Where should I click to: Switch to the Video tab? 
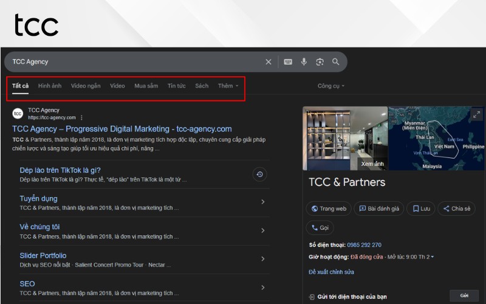117,86
